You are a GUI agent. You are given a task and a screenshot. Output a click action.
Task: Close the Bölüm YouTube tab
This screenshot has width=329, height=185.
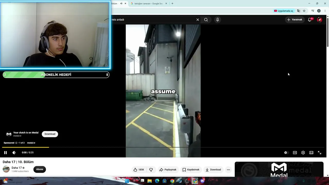(125, 4)
